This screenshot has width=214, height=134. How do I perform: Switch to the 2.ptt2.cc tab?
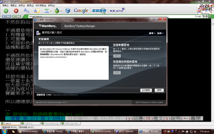point(30,124)
